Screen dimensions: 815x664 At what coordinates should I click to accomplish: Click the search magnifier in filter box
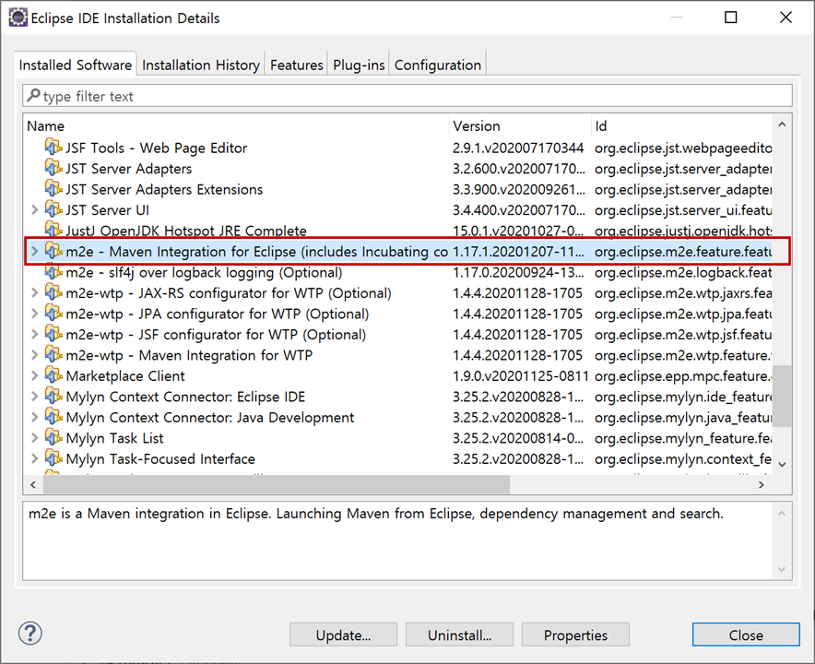click(33, 95)
